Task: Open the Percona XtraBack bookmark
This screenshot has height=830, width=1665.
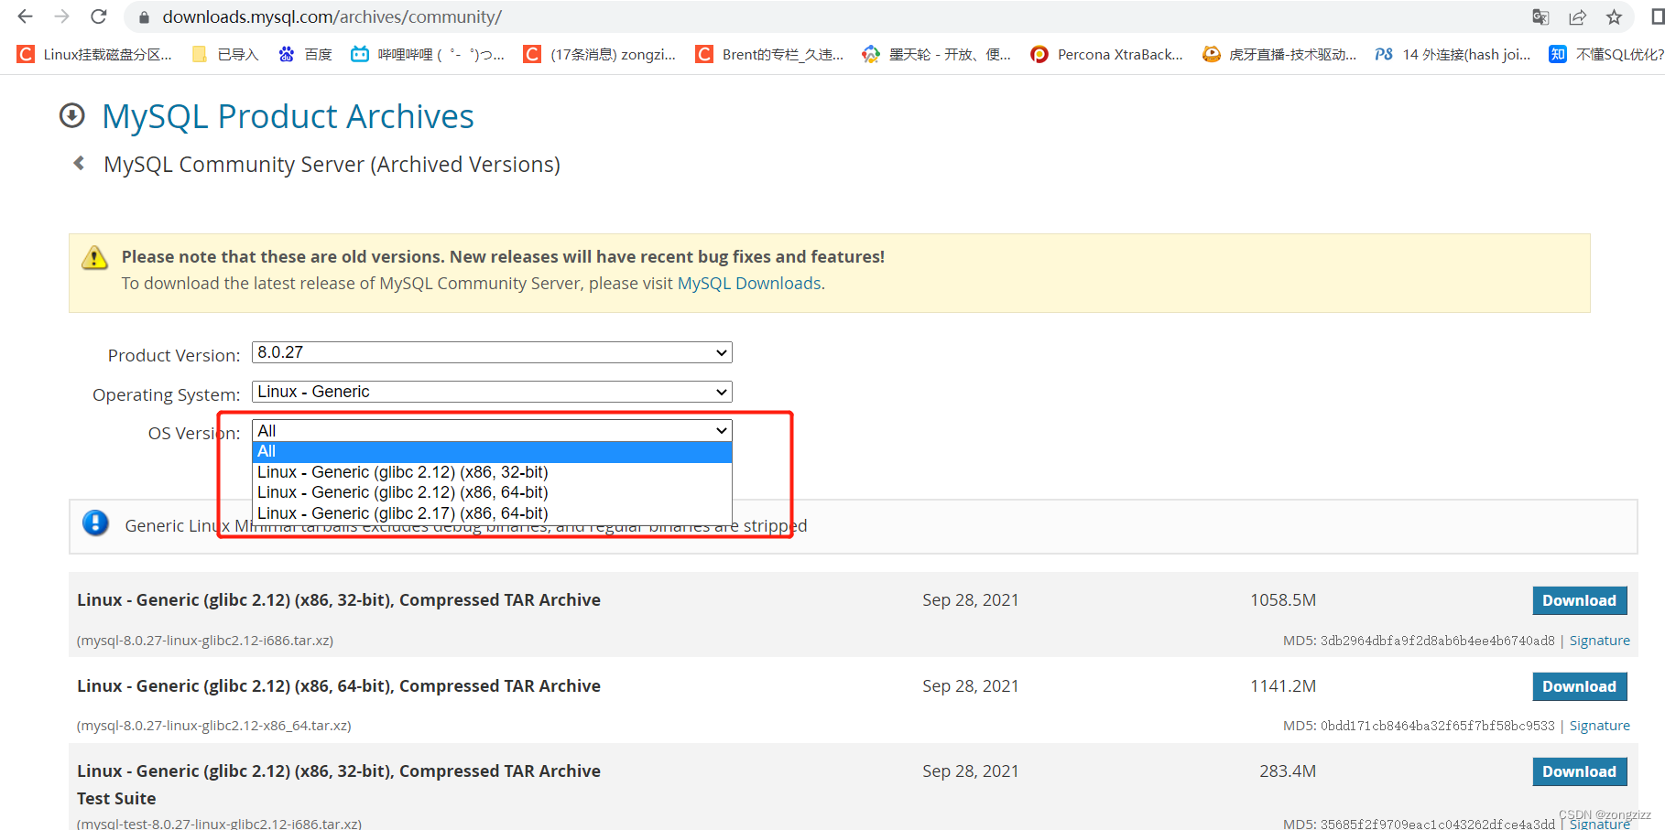Action: 1106,54
